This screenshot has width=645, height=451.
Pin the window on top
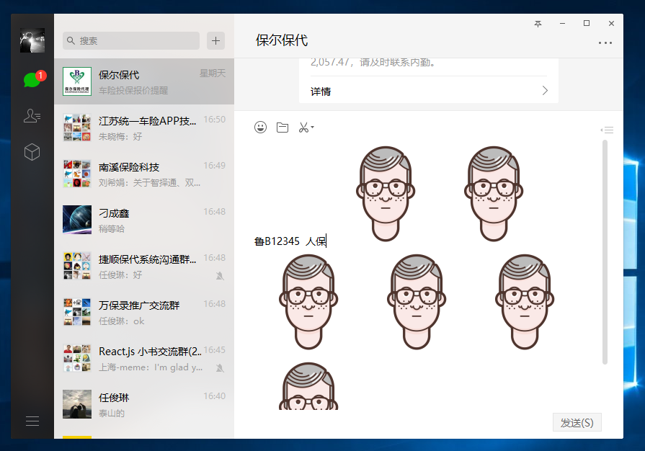538,24
